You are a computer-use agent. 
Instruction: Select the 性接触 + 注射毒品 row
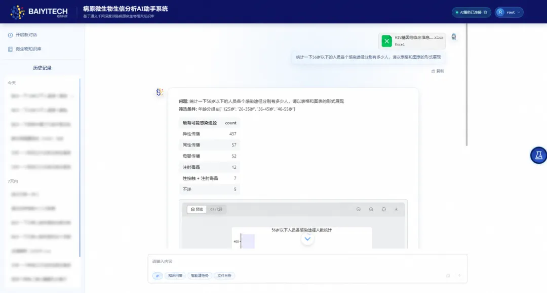[x=209, y=178]
